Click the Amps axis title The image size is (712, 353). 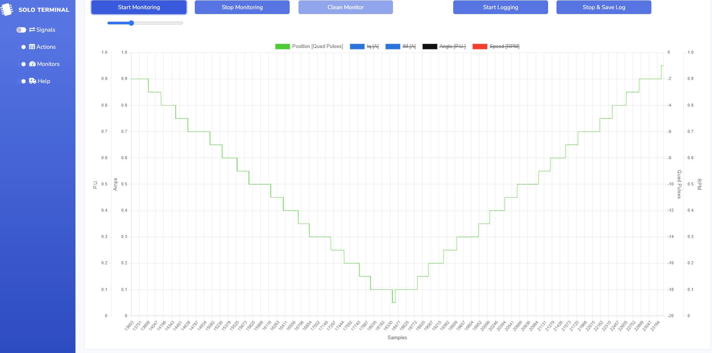(115, 184)
